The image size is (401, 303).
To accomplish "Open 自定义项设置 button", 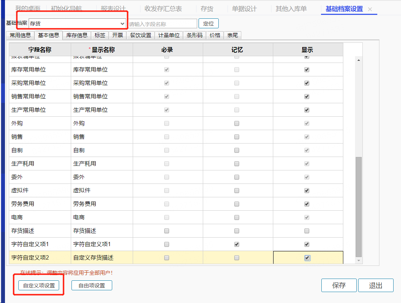I will (39, 285).
